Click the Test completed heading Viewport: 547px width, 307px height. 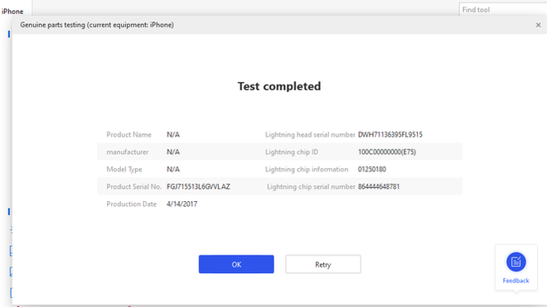279,86
